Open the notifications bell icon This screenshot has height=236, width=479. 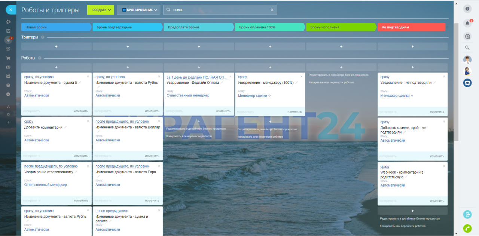[467, 23]
